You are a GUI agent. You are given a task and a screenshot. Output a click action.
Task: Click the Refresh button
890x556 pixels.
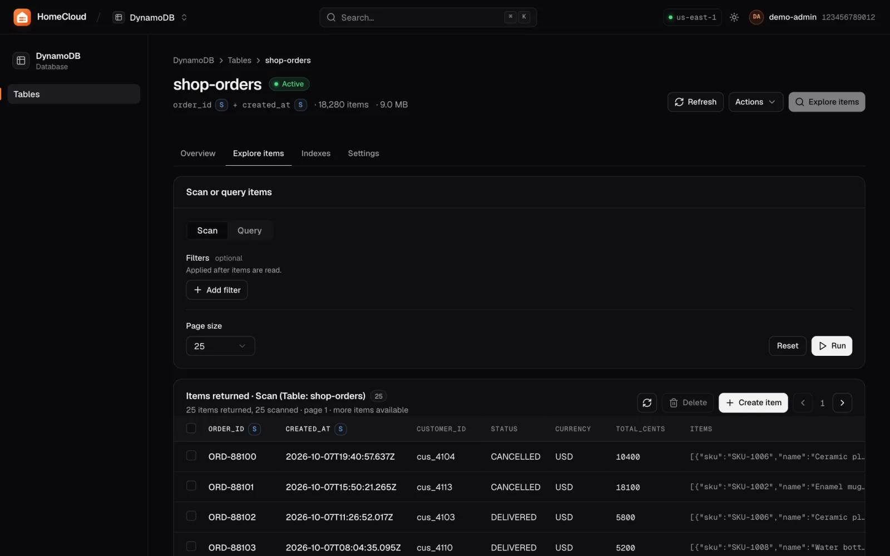(x=695, y=102)
